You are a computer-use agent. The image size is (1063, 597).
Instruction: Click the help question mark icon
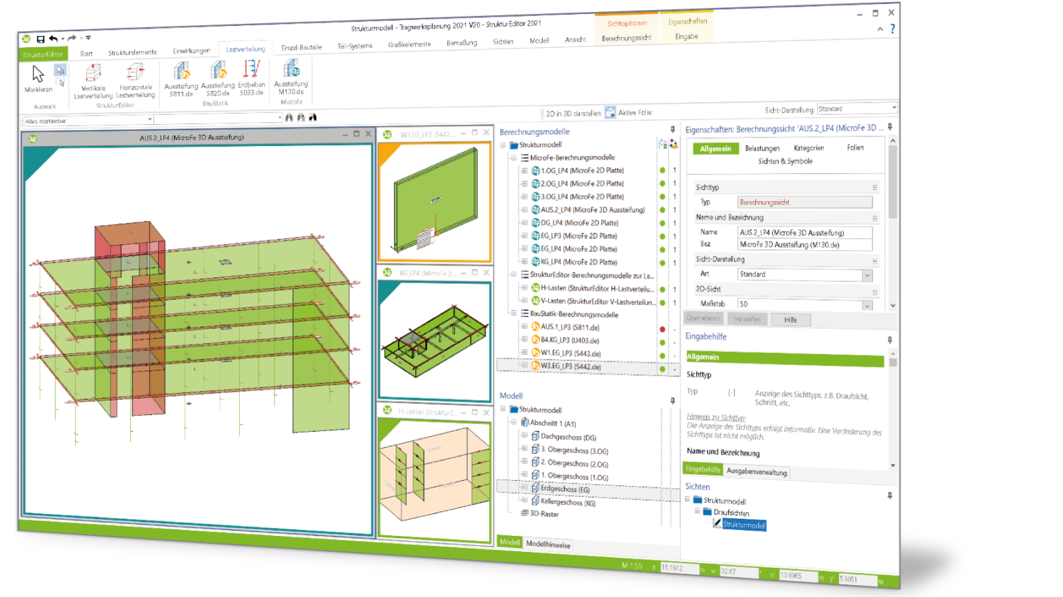892,29
